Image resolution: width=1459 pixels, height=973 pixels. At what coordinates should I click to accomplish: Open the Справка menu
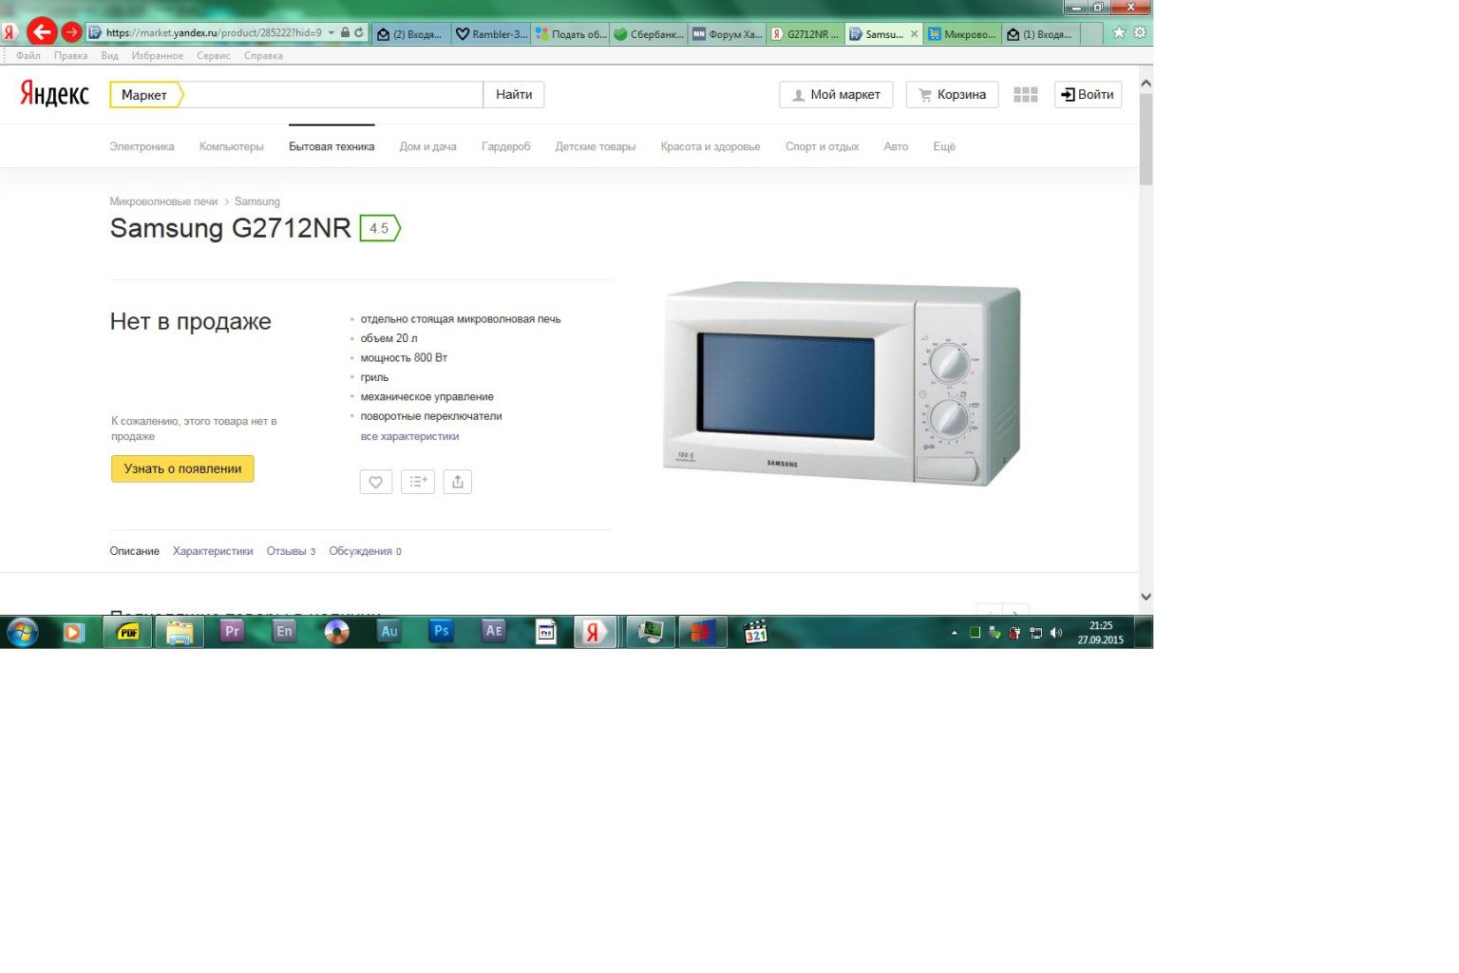(263, 56)
